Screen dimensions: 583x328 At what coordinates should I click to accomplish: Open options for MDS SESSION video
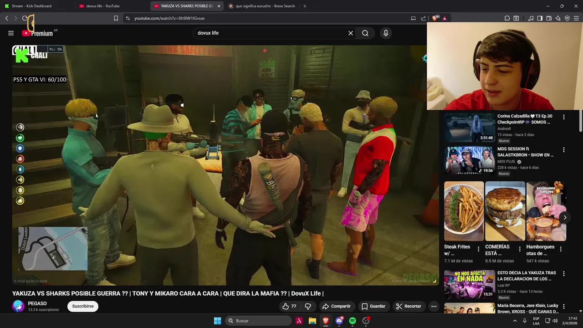(x=563, y=150)
